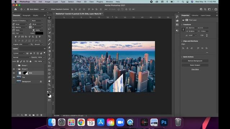Viewport: 230px width, 129px height.
Task: Switch to the Paragraph tab
Action: tap(26, 15)
